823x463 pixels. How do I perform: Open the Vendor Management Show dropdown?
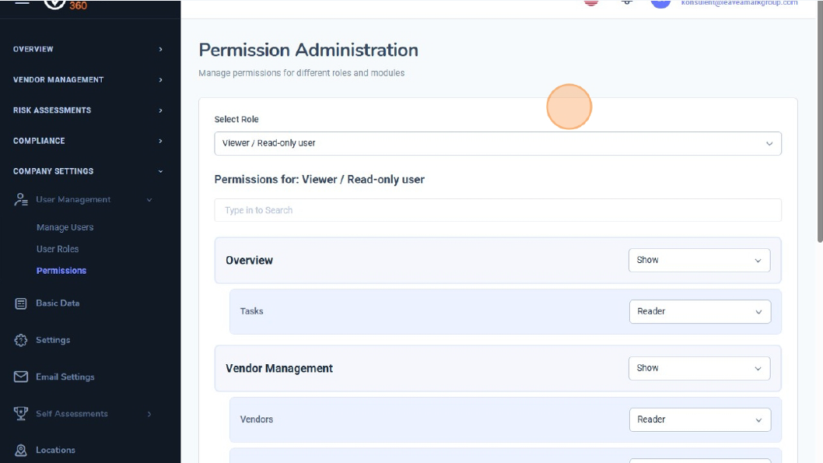coord(699,368)
